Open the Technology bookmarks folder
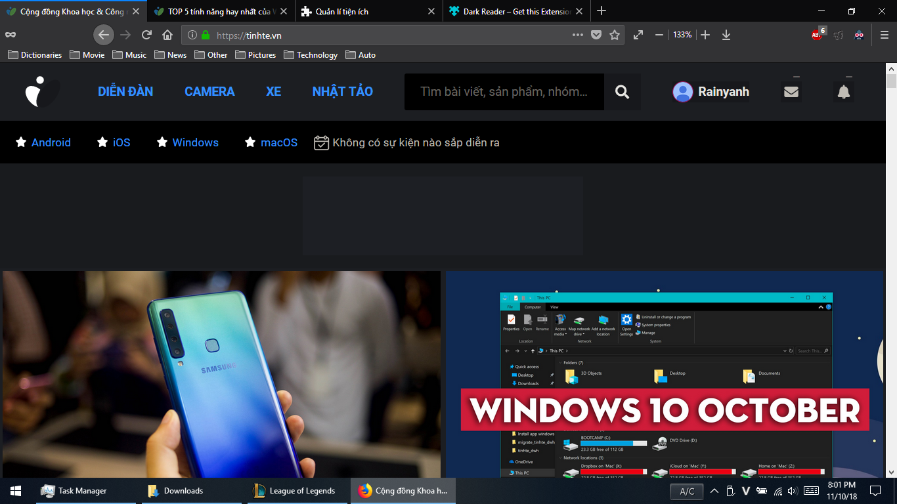897x504 pixels. click(311, 55)
